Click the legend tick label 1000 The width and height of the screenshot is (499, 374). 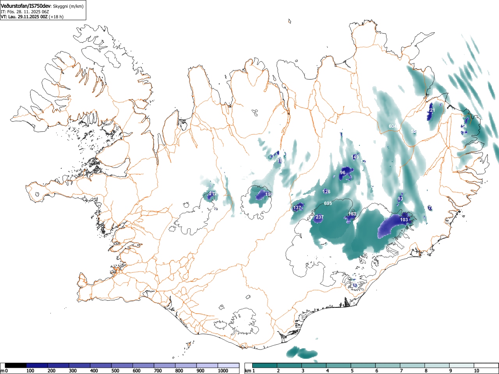pos(223,371)
